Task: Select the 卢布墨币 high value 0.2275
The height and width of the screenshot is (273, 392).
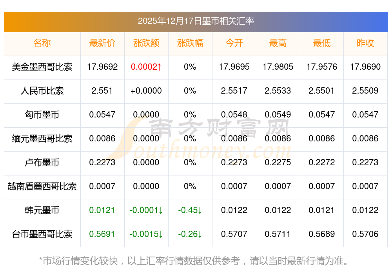Action: coord(278,163)
